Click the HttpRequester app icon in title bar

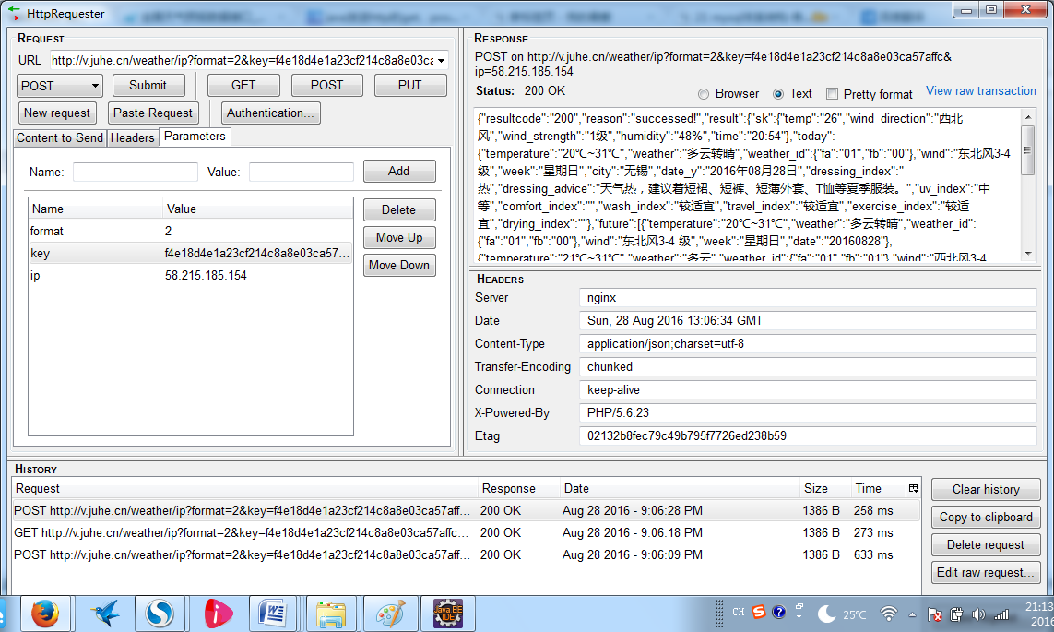(x=14, y=13)
